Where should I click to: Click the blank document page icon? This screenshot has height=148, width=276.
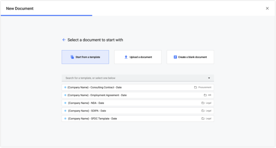[x=175, y=57]
